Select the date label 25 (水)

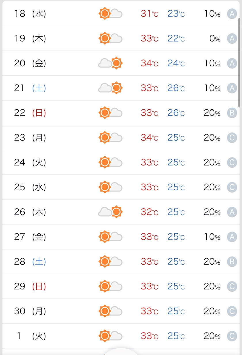[30, 187]
